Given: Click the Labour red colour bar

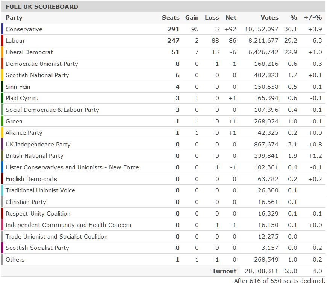Looking at the screenshot, I should point(2,41).
